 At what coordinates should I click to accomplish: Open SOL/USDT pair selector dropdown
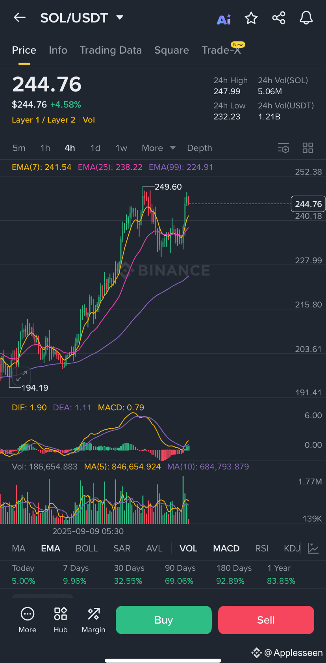tap(82, 18)
